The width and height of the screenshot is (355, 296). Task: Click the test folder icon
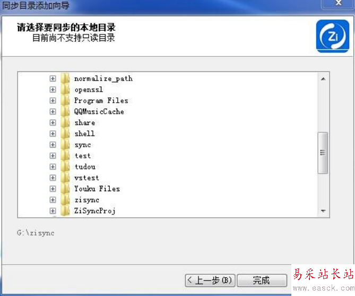click(x=65, y=156)
